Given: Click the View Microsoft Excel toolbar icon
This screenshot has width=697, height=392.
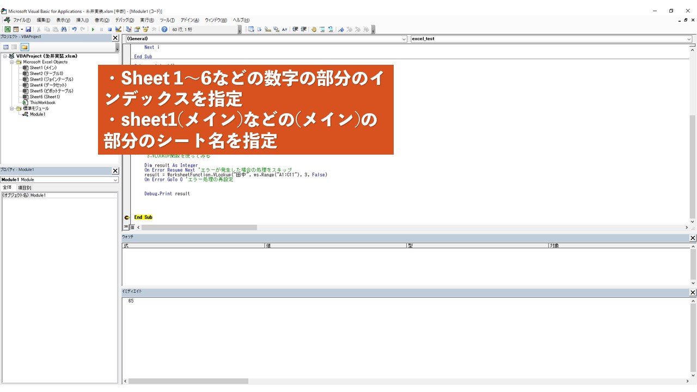Looking at the screenshot, I should [x=8, y=29].
